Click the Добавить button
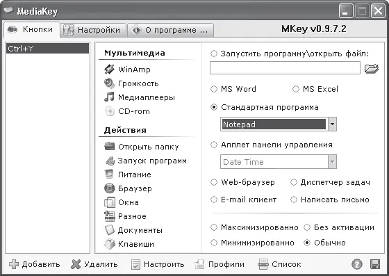 coord(35,264)
